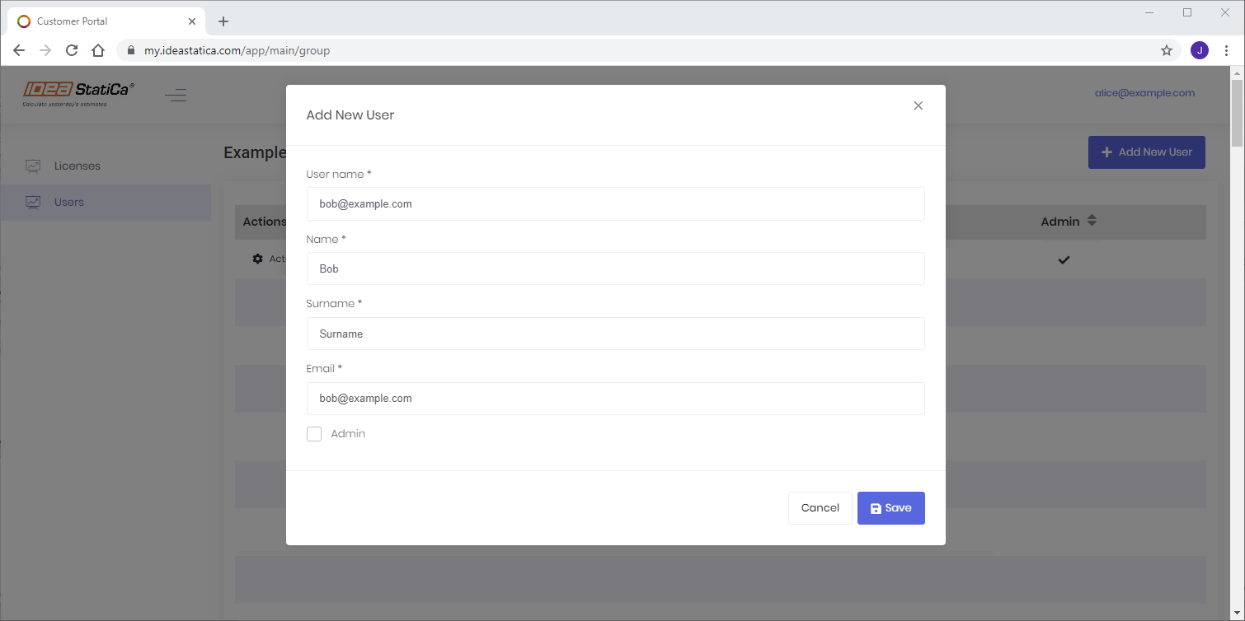Cancel adding the new user
The height and width of the screenshot is (621, 1245).
tap(820, 508)
